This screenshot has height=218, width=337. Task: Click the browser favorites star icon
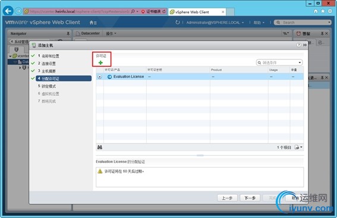(x=323, y=11)
